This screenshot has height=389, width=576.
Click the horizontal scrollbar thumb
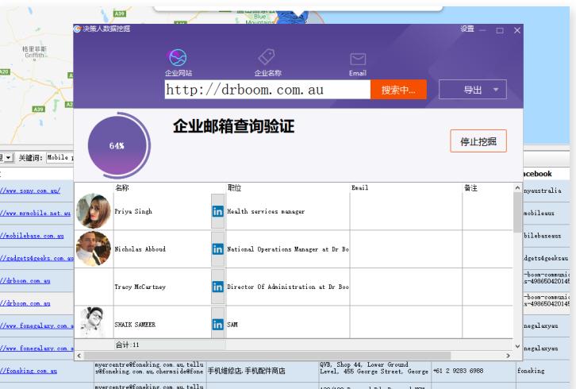(267, 356)
